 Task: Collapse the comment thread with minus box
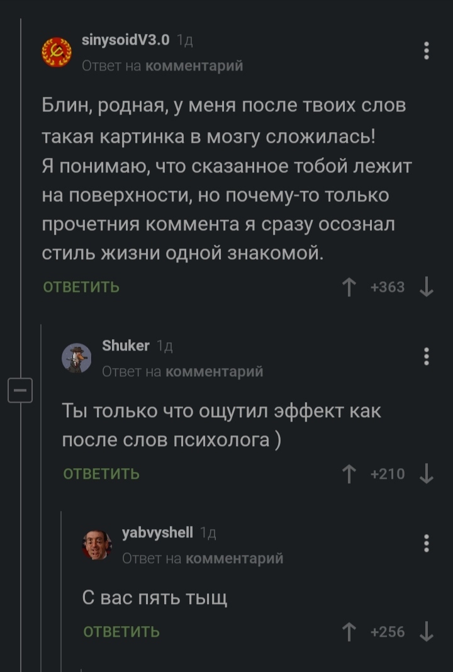click(x=19, y=391)
